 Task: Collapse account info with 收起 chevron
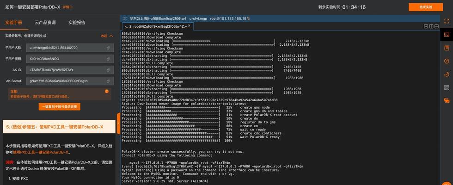pos(107,36)
